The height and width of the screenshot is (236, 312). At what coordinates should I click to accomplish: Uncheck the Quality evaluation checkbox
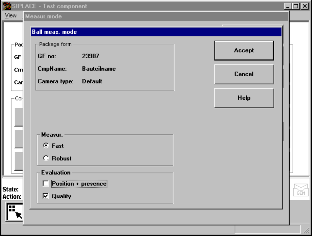(x=46, y=196)
